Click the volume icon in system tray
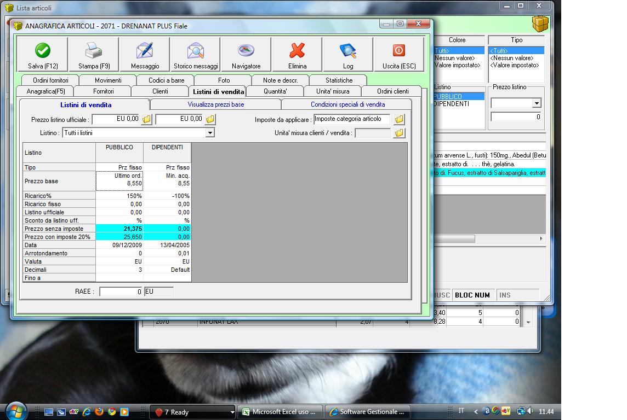 (530, 411)
